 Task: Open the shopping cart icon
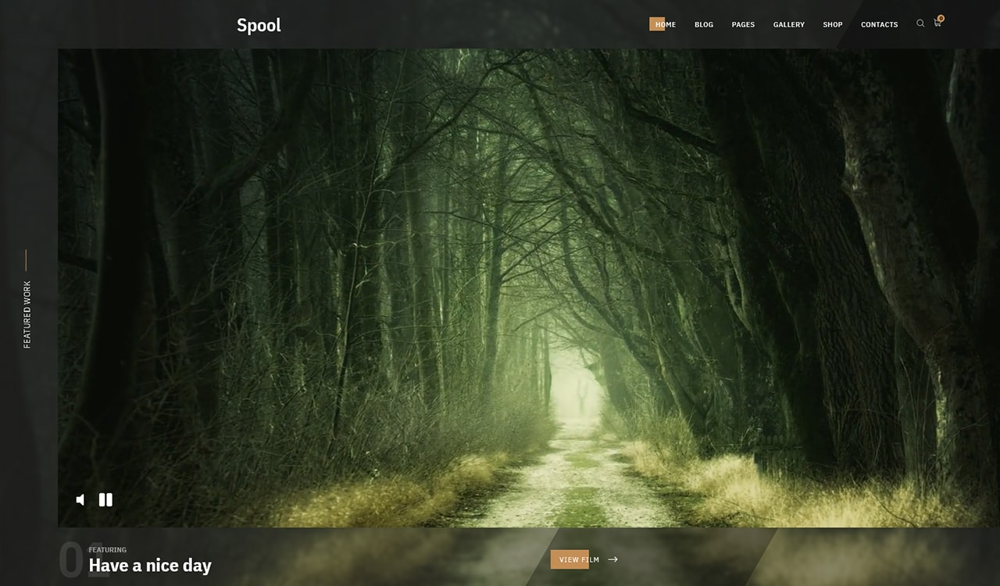[937, 24]
